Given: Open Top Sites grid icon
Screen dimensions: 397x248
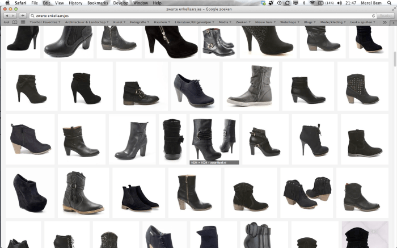Looking at the screenshot, I should pos(22,22).
